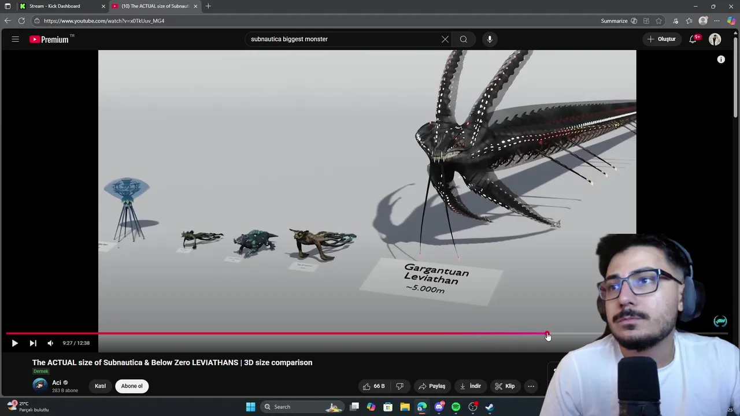
Task: Open Task View on taskbar
Action: (354, 407)
